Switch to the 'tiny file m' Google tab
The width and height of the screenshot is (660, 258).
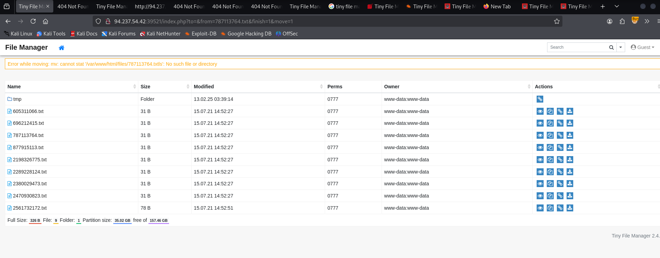click(x=344, y=6)
